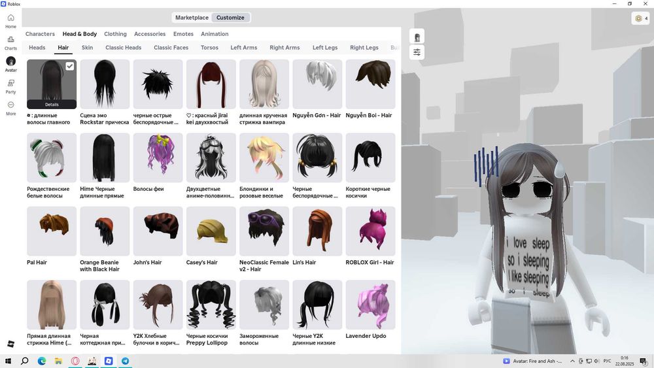
Task: Open the Windows notification center
Action: [x=644, y=361]
